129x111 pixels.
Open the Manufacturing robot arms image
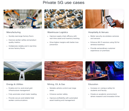[23, 19]
